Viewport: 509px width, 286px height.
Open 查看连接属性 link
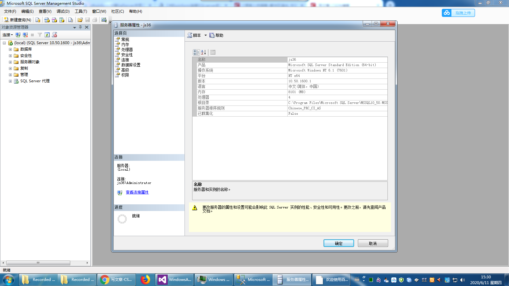click(137, 192)
